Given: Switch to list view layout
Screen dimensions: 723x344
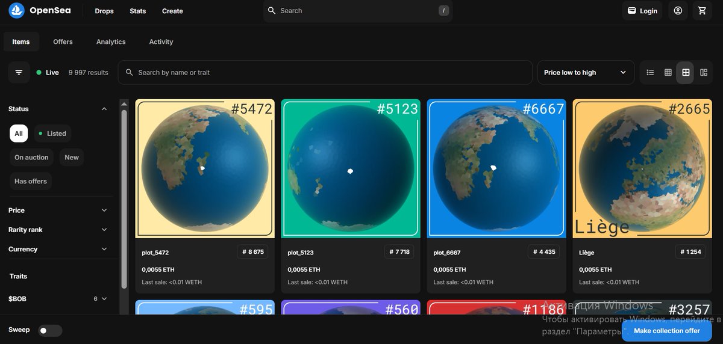Looking at the screenshot, I should coord(650,72).
